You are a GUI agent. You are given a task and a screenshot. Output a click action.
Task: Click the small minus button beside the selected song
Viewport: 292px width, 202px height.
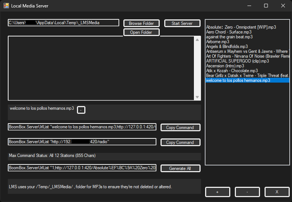coord(81,110)
